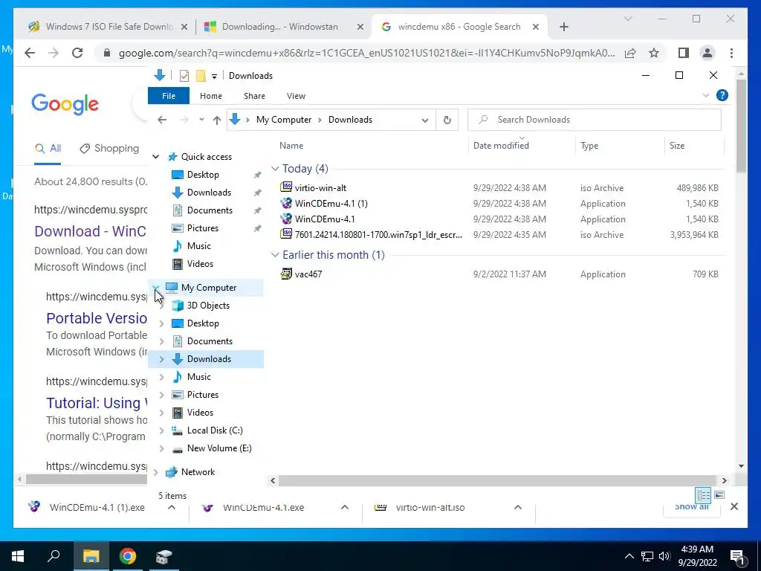Viewport: 761px width, 571px height.
Task: Click the Properties quick access toolbar icon
Action: [184, 76]
